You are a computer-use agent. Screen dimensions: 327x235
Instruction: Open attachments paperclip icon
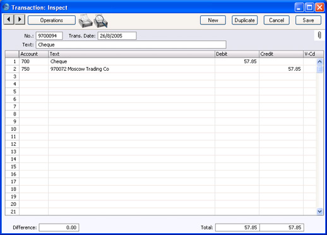point(319,35)
